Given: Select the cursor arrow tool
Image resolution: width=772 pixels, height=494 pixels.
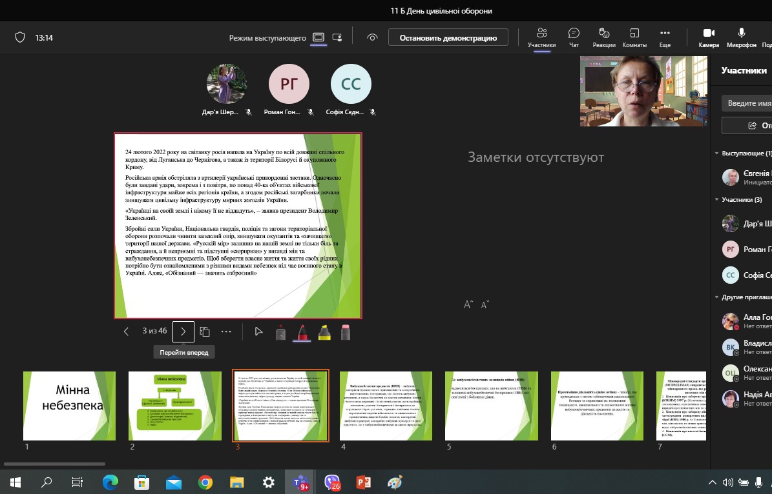Looking at the screenshot, I should tap(258, 331).
